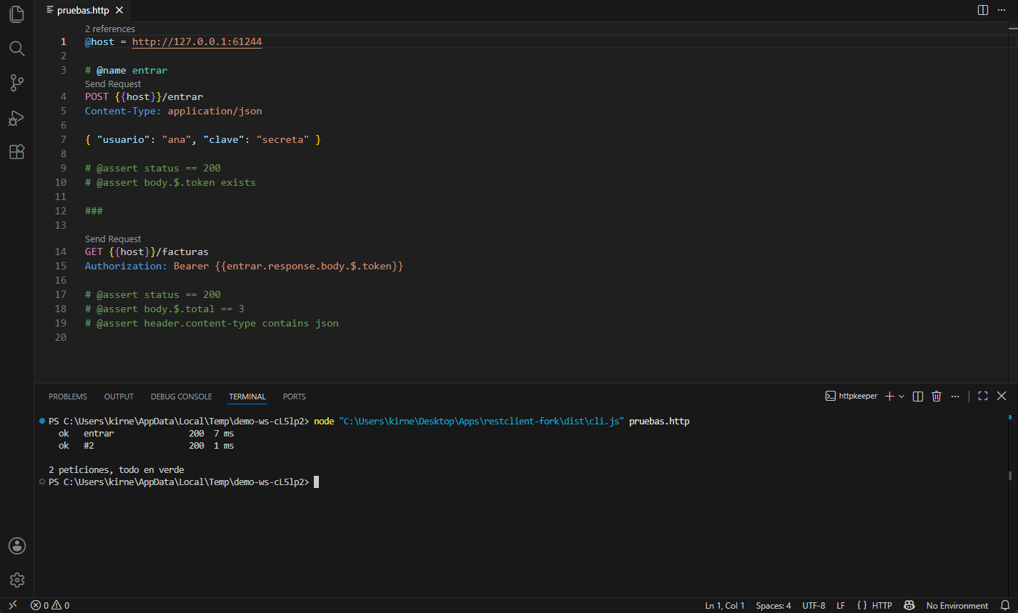This screenshot has height=613, width=1018.
Task: Open the Search view in activity bar
Action: 17,49
